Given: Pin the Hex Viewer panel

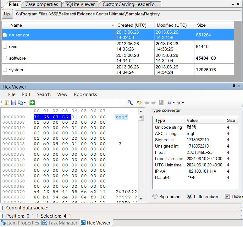Looking at the screenshot, I should click(234, 86).
